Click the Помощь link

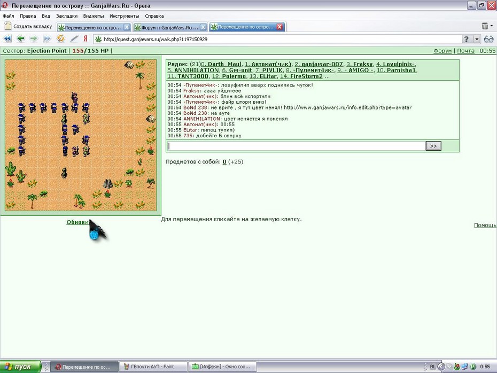[485, 225]
